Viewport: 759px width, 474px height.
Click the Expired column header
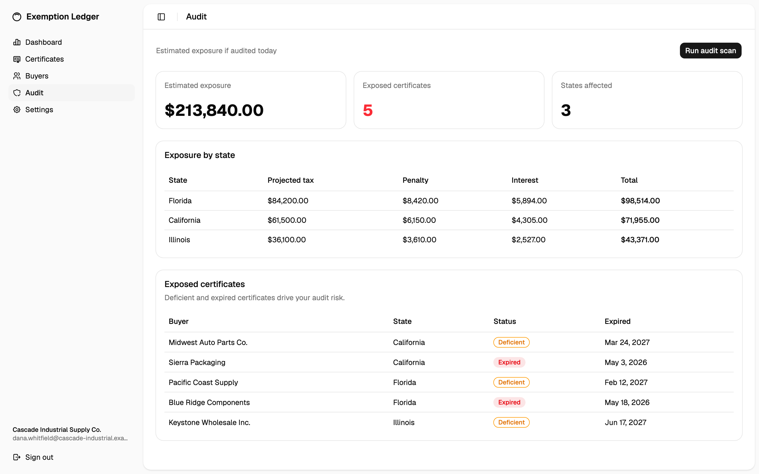click(617, 321)
